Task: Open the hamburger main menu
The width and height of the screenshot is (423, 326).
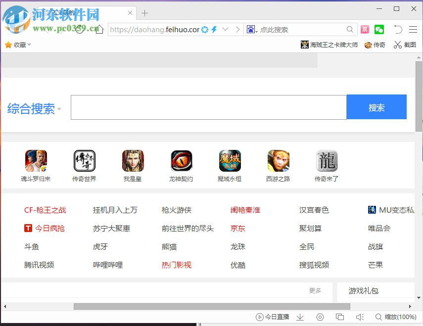Action: point(413,30)
